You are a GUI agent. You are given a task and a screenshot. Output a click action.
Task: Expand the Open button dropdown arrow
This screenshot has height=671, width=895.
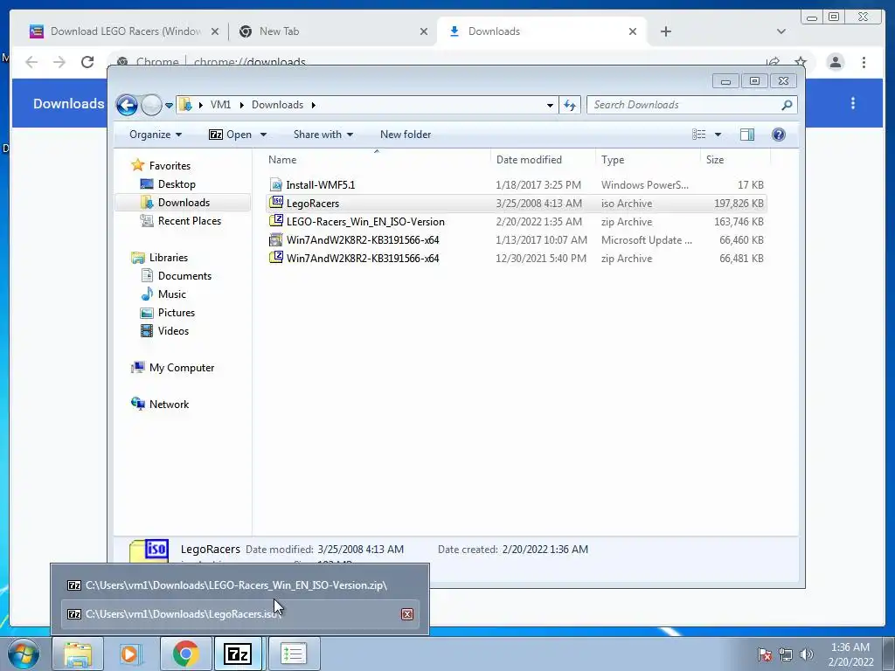[263, 135]
